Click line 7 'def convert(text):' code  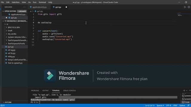tap(48, 31)
